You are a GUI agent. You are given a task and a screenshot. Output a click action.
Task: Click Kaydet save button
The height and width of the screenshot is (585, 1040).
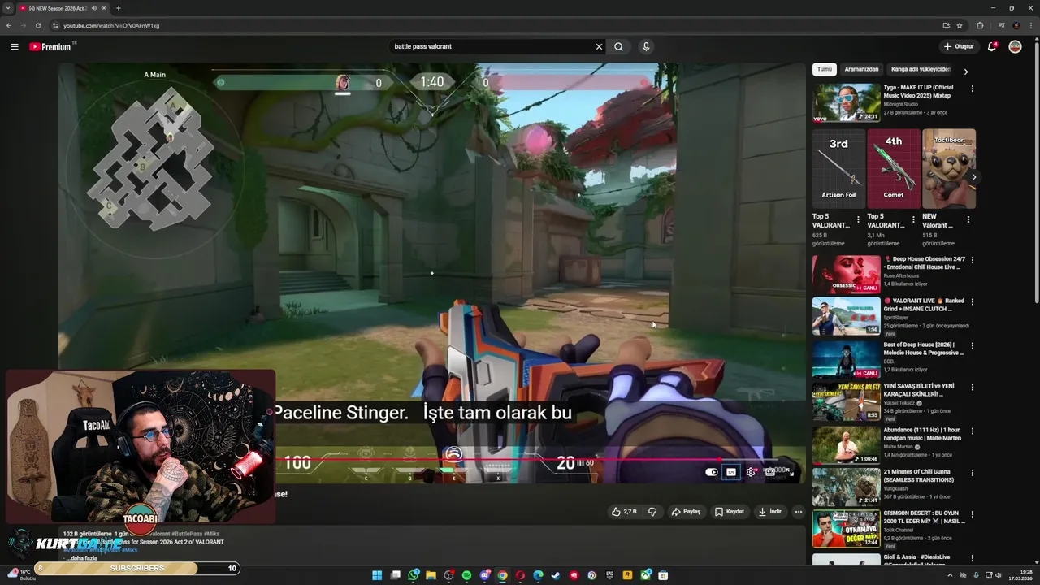[x=730, y=512]
